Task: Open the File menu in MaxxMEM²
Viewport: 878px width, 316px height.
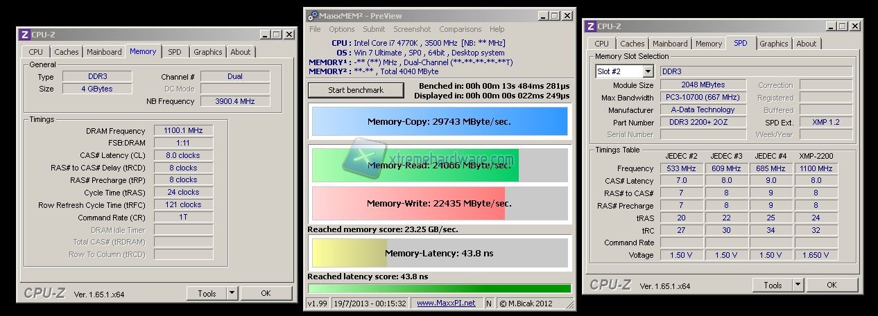Action: (x=315, y=29)
